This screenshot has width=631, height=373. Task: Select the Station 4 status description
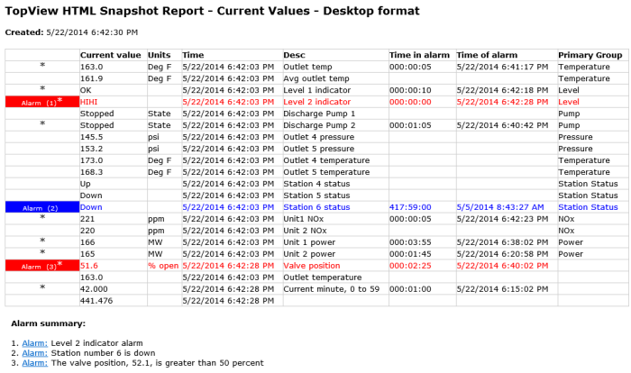coord(316,184)
